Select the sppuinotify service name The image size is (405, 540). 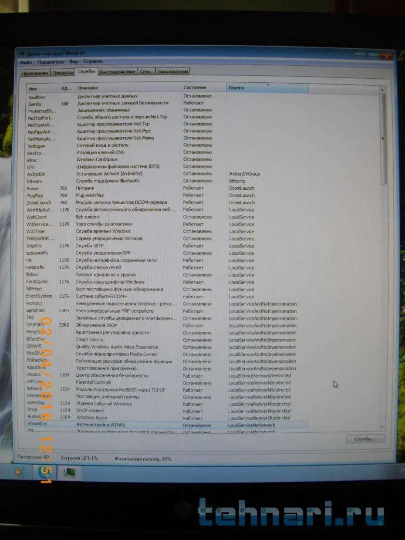coord(37,253)
